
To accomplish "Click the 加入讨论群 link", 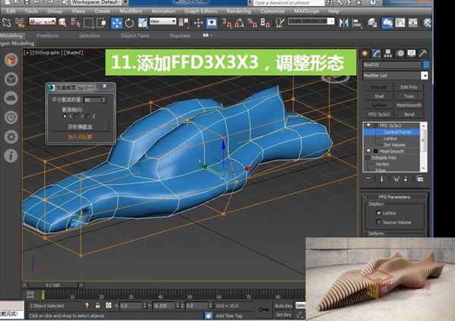I will click(x=80, y=137).
